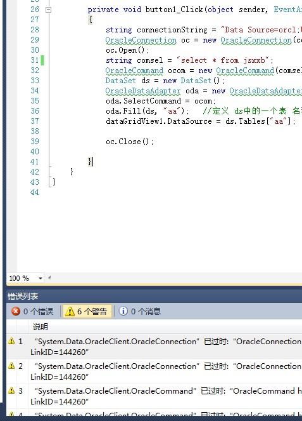Click the dataGridView1.DataSource assignment line

pyautogui.click(x=201, y=121)
